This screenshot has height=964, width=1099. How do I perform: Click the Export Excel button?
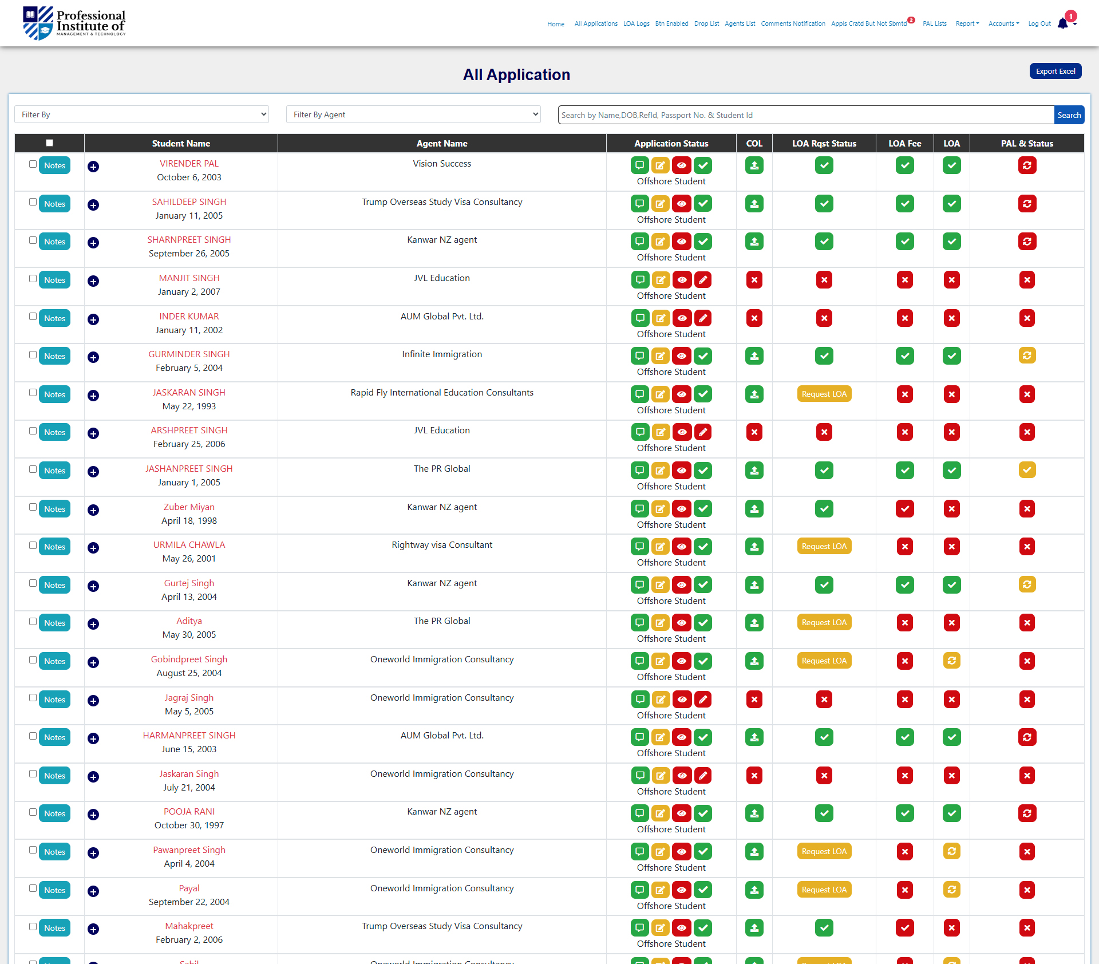pyautogui.click(x=1055, y=71)
